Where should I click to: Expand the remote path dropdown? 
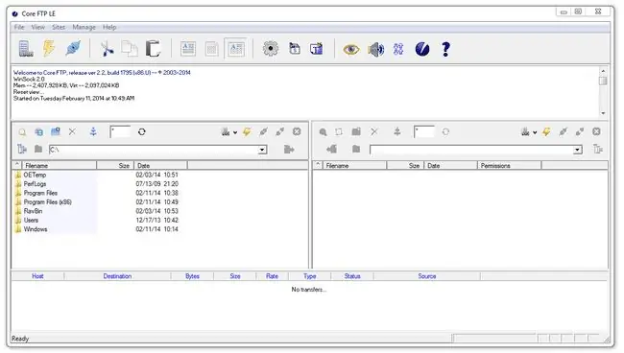coord(577,150)
